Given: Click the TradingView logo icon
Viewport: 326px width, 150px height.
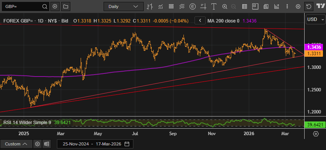Looking at the screenshot, I should [x=321, y=6].
